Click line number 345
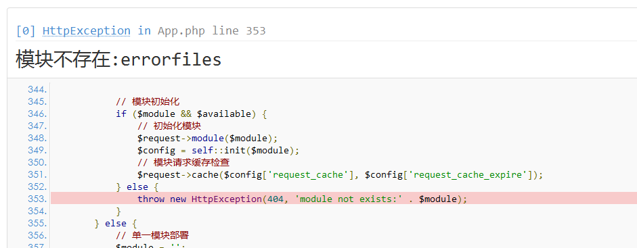 37,101
